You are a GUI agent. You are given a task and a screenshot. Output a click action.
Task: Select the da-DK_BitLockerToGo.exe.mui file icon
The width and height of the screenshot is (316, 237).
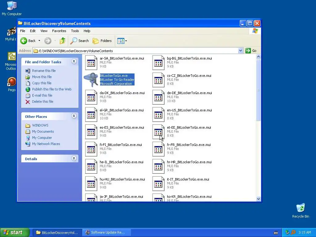coord(91,97)
